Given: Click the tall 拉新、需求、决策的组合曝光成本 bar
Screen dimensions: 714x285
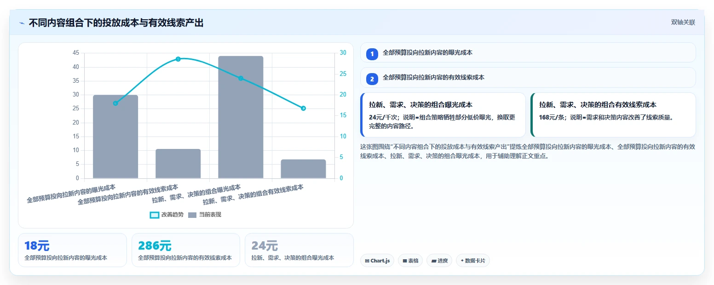Looking at the screenshot, I should point(241,117).
